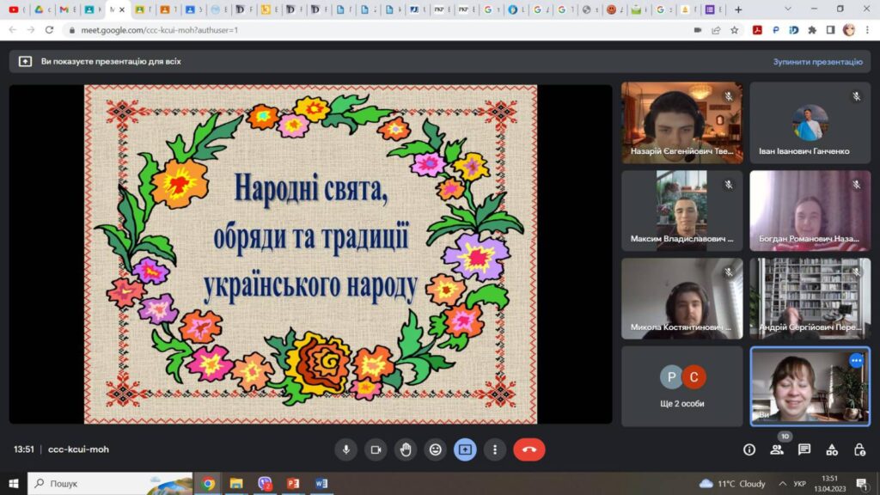This screenshot has width=880, height=495.
Task: Click 'Зупинити презентацію' to stop presenting
Action: click(x=816, y=62)
